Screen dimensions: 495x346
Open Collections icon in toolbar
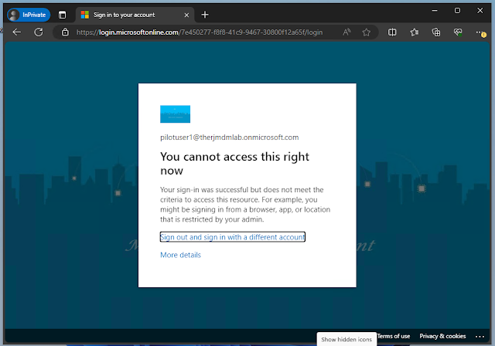coord(436,32)
